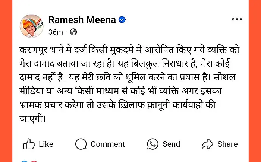
Task: Click the Comment speech bubble icon
Action: click(81, 144)
